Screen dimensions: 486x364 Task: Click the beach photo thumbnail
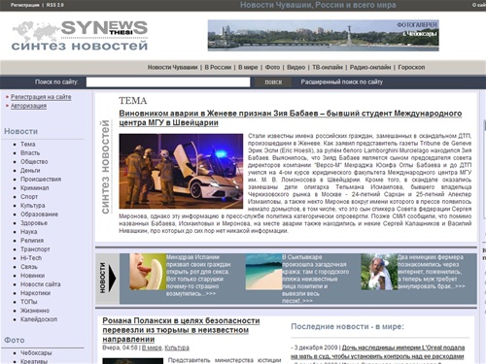263,272
